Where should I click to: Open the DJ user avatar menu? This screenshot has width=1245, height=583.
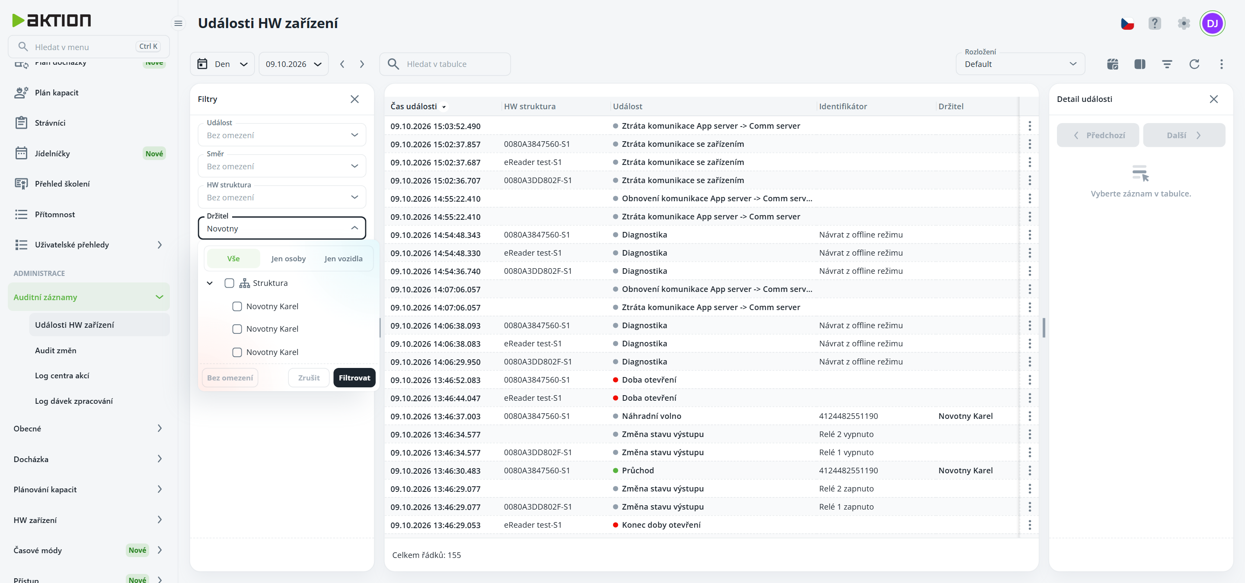click(x=1212, y=23)
